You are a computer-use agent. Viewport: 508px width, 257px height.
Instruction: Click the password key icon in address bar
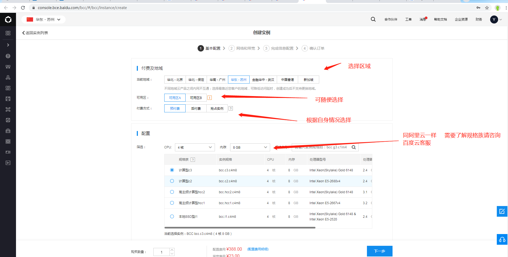478,8
